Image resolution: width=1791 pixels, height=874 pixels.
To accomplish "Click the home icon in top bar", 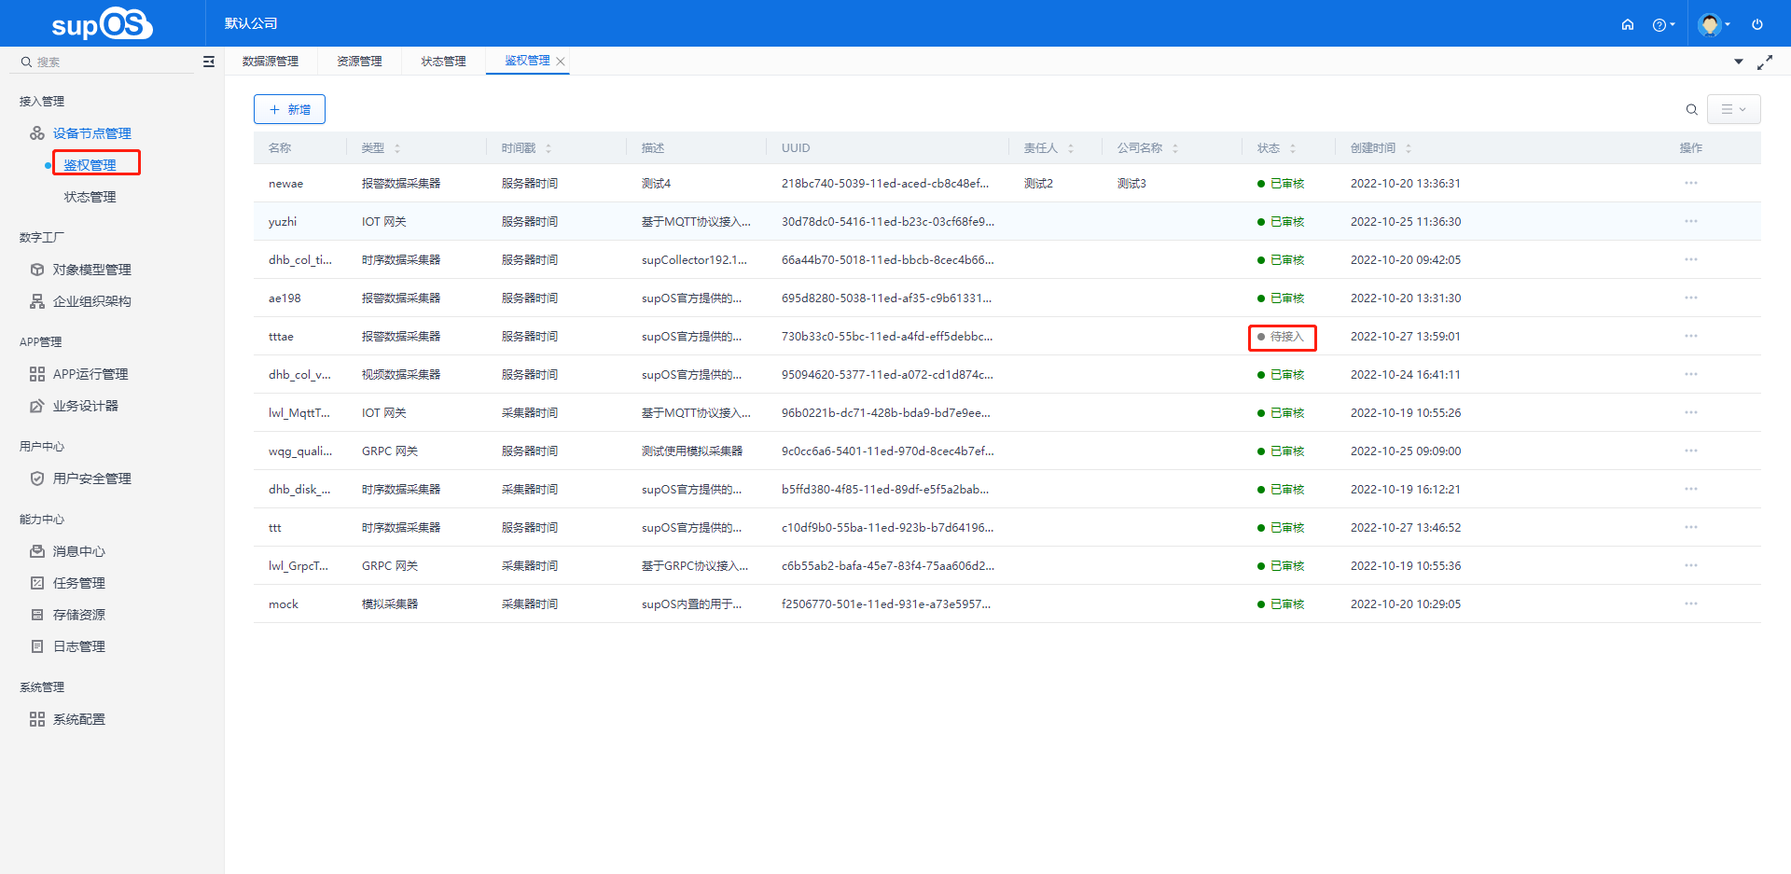I will point(1628,24).
